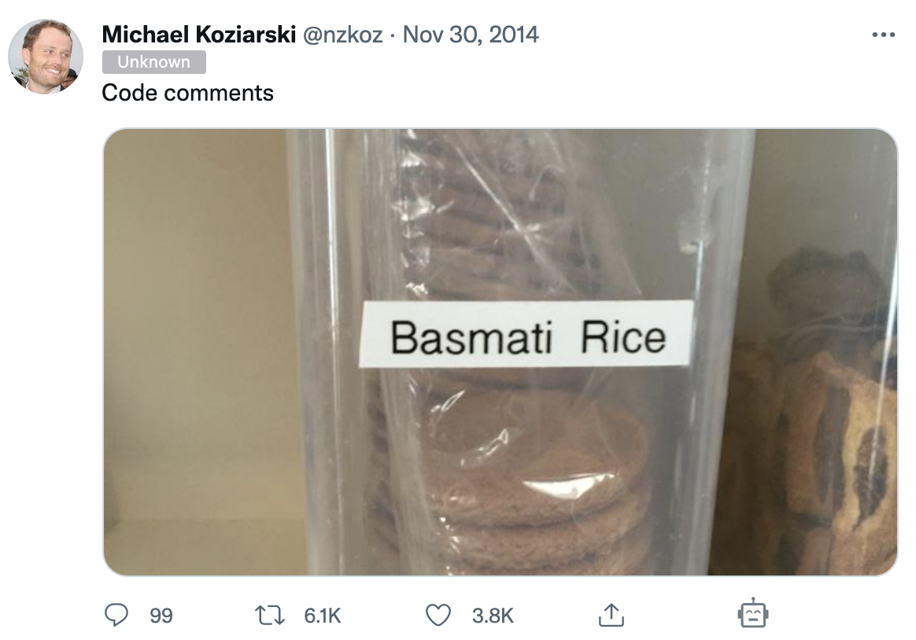
Task: Click the reply speech bubble icon
Action: [x=116, y=615]
